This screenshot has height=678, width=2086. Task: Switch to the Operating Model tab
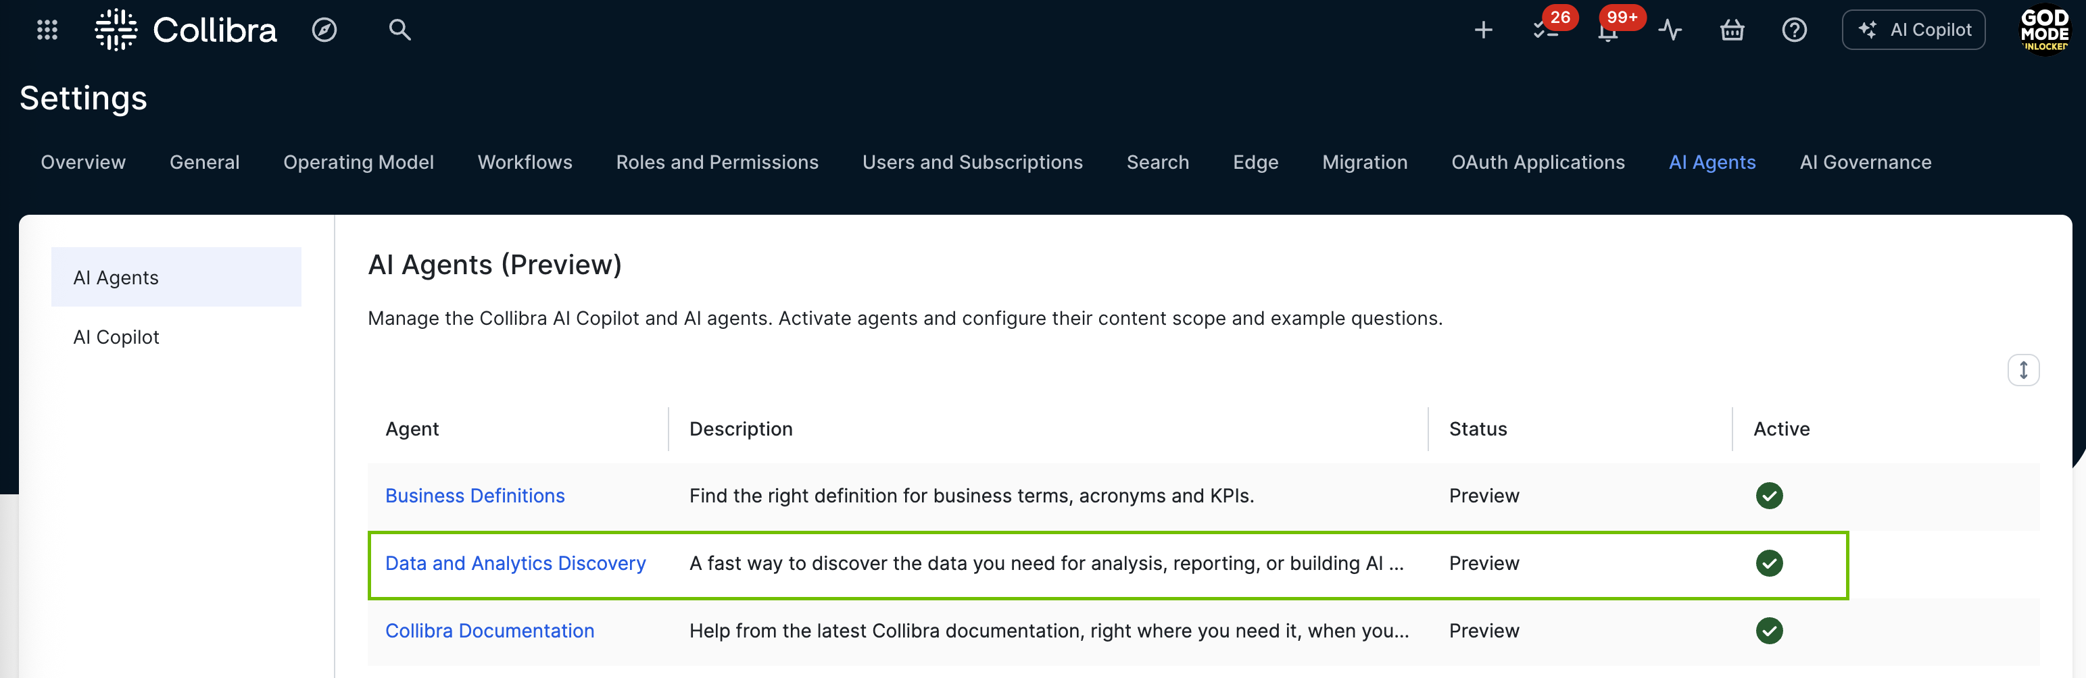click(358, 162)
